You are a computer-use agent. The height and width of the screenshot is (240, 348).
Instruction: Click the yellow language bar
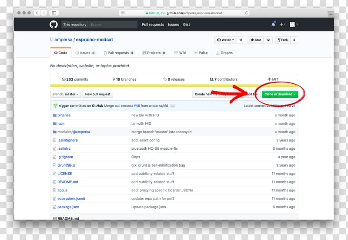tap(174, 85)
